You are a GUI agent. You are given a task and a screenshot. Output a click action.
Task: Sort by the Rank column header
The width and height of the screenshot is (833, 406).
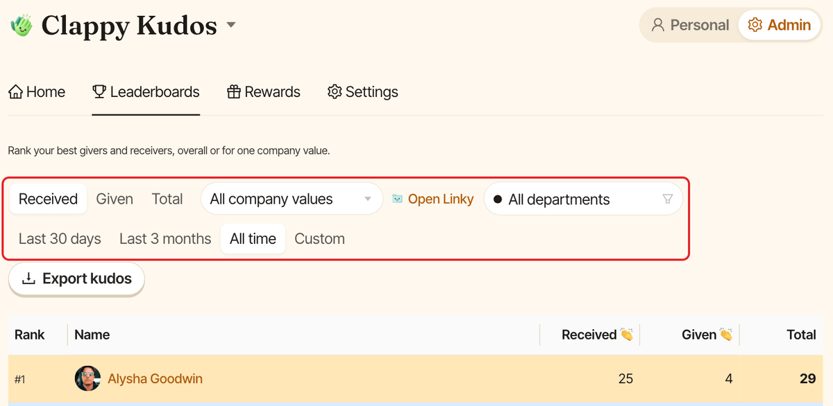(29, 335)
